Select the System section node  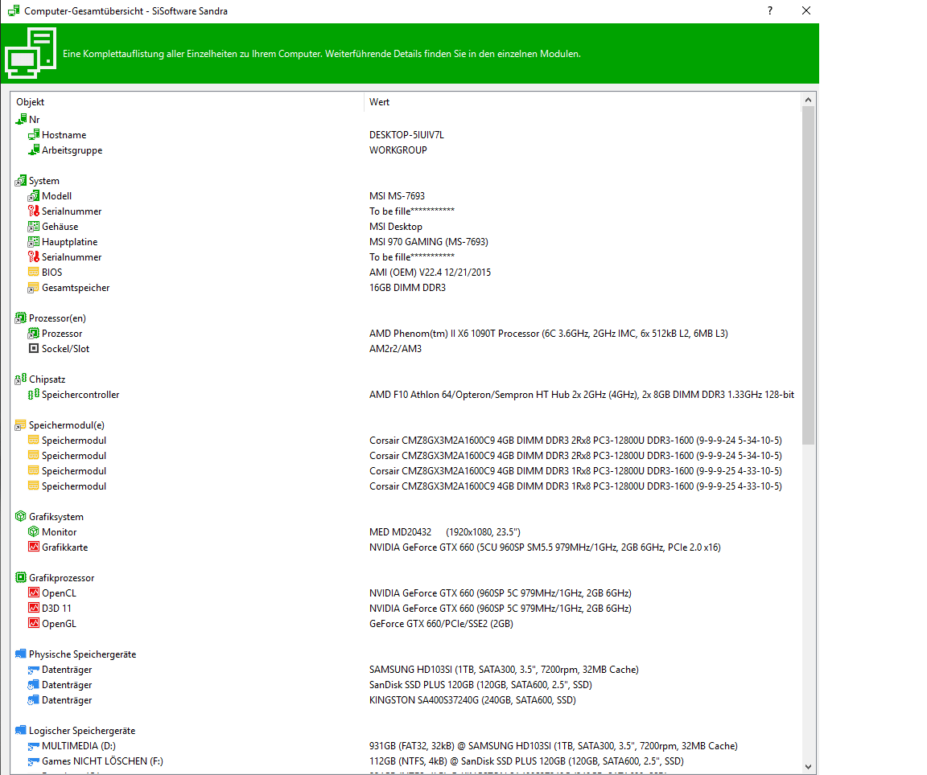43,181
